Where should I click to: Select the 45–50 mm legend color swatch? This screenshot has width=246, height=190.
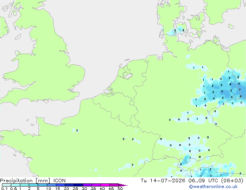(x=114, y=185)
